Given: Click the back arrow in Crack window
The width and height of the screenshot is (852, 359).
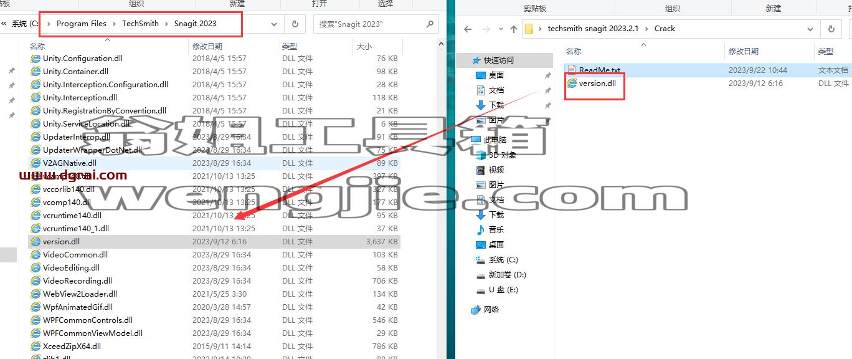Looking at the screenshot, I should tap(468, 29).
